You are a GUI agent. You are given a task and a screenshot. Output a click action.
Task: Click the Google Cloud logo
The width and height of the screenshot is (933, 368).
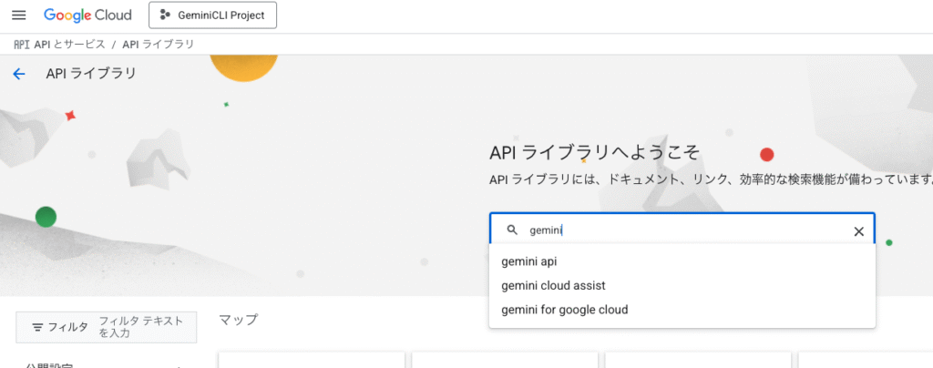pyautogui.click(x=87, y=15)
